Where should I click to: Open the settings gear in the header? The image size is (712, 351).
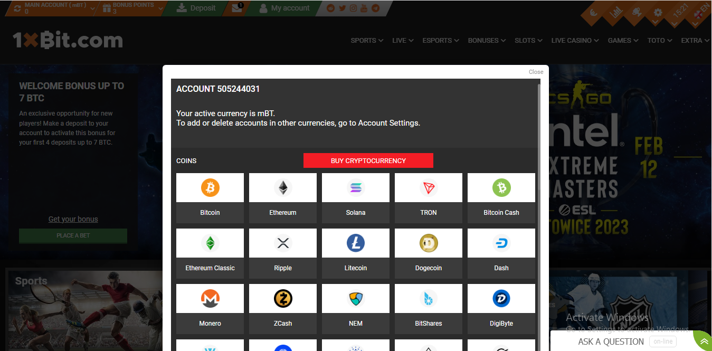(658, 13)
